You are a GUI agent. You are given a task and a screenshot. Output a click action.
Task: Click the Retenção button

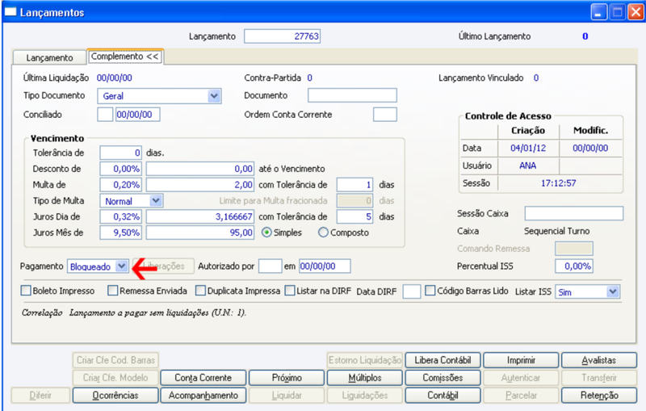[x=599, y=396]
